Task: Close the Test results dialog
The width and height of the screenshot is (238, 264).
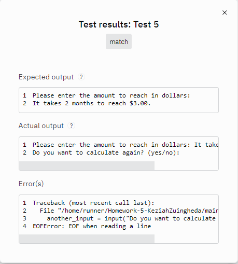Action: tap(225, 12)
